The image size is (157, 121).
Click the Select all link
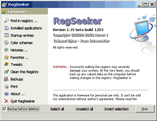57,109
